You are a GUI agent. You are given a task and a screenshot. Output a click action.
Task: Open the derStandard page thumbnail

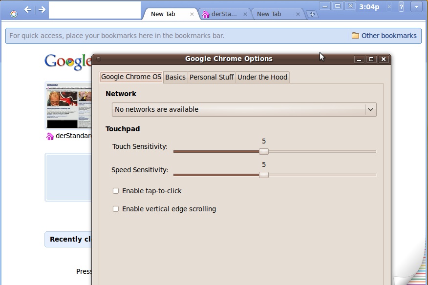tap(68, 105)
